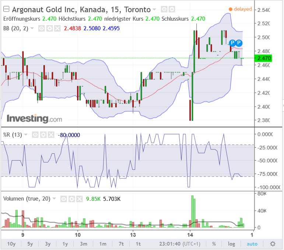Click date label 14 on time axis
Viewport: 284px width, 250px height.
[x=190, y=235]
